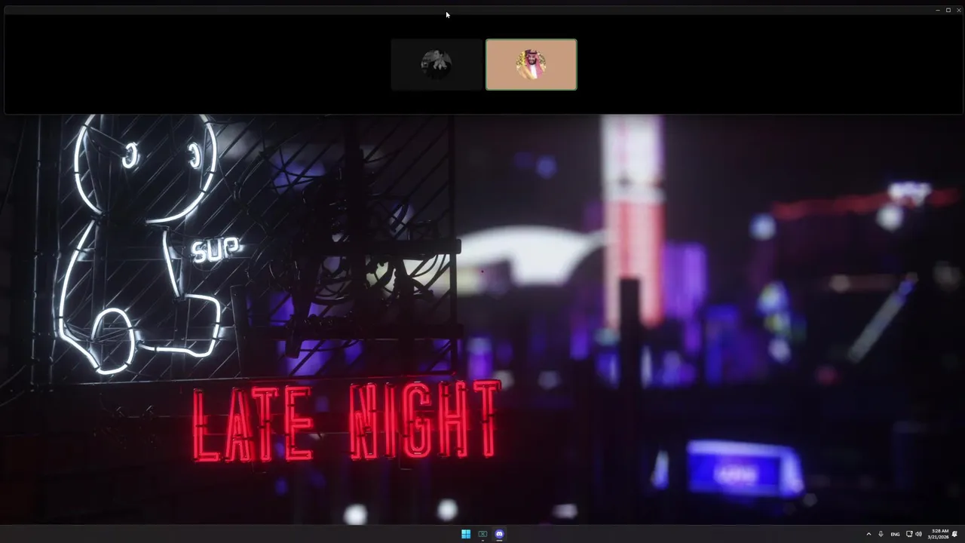Select the dark avatar participant tile
The image size is (965, 543).
[437, 65]
